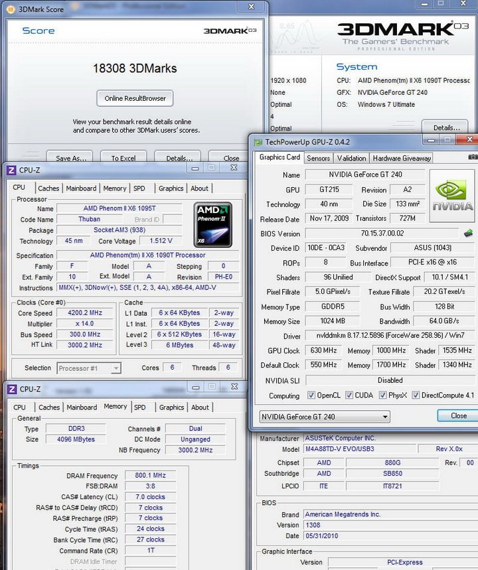This screenshot has height=570, width=478.
Task: Switch to Mainboard tab in lower CPU-Z window
Action: (82, 407)
